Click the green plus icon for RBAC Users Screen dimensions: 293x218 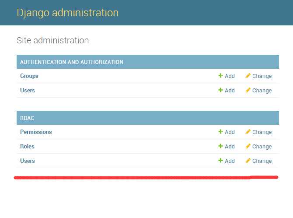coord(220,160)
